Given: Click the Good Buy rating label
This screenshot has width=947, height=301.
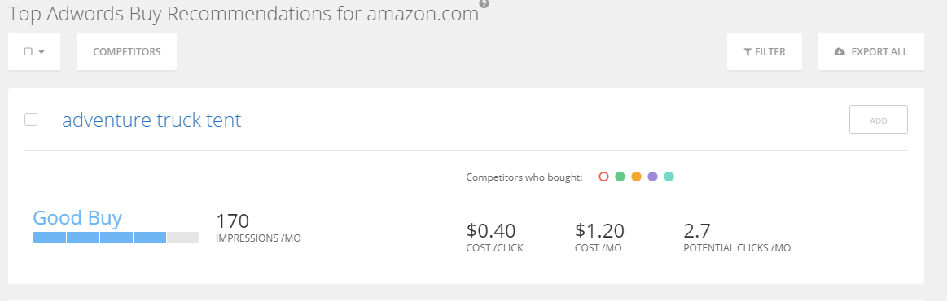Looking at the screenshot, I should click(x=77, y=218).
